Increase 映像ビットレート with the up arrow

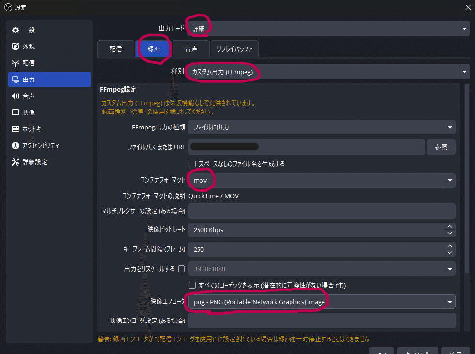449,227
